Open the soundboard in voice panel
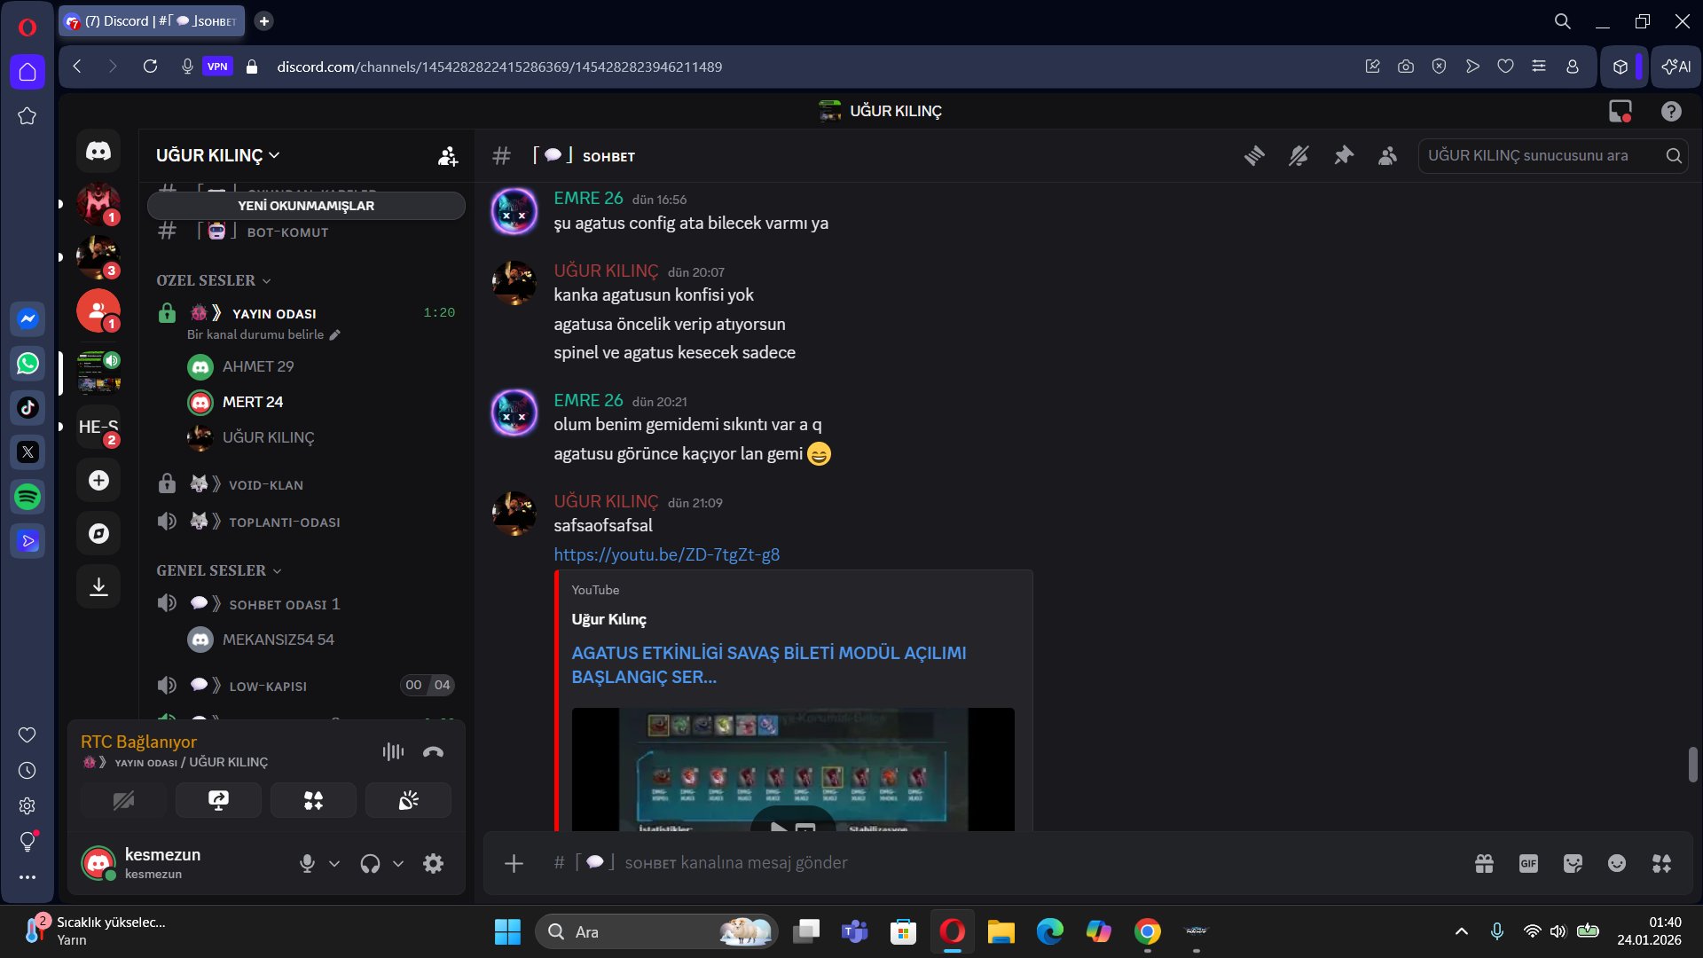 408,801
